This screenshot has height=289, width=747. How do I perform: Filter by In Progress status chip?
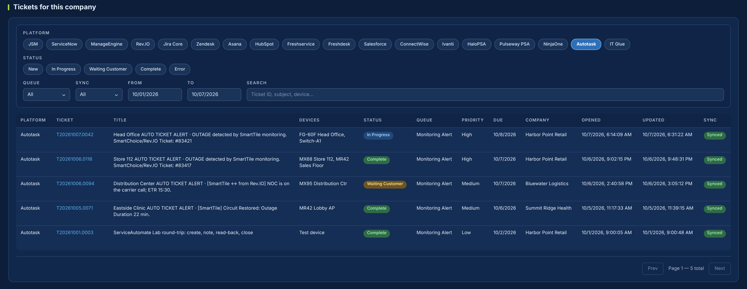point(63,69)
